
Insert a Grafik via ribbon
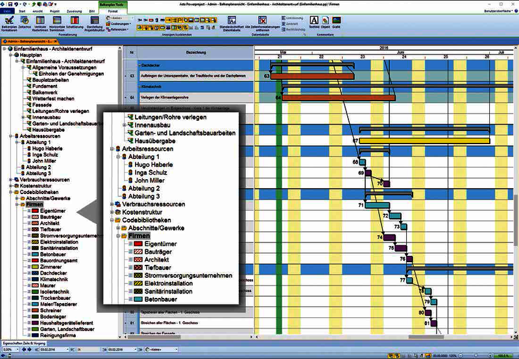click(x=336, y=22)
